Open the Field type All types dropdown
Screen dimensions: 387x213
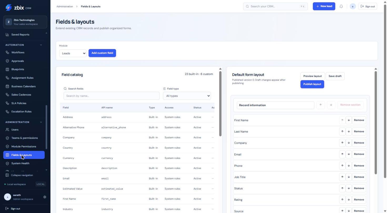point(187,96)
